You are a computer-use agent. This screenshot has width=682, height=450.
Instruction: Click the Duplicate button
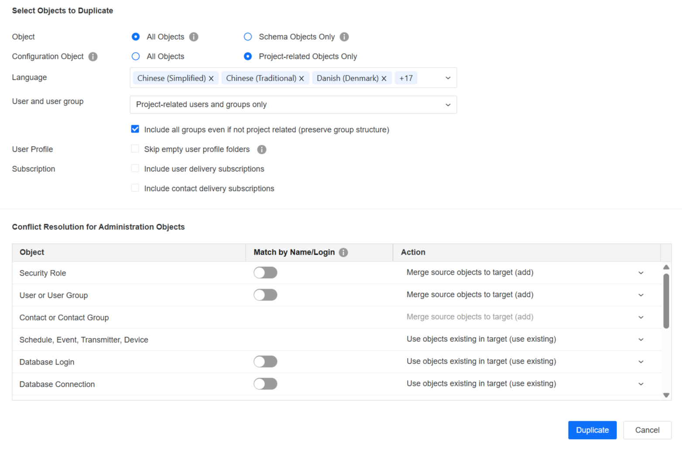592,430
